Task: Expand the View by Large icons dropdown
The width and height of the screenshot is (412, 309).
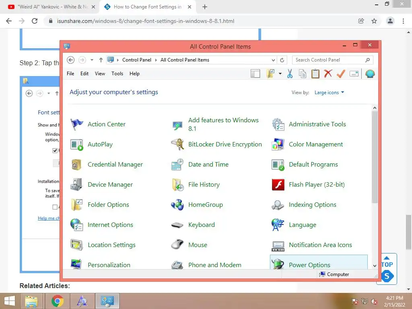Action: pyautogui.click(x=329, y=93)
